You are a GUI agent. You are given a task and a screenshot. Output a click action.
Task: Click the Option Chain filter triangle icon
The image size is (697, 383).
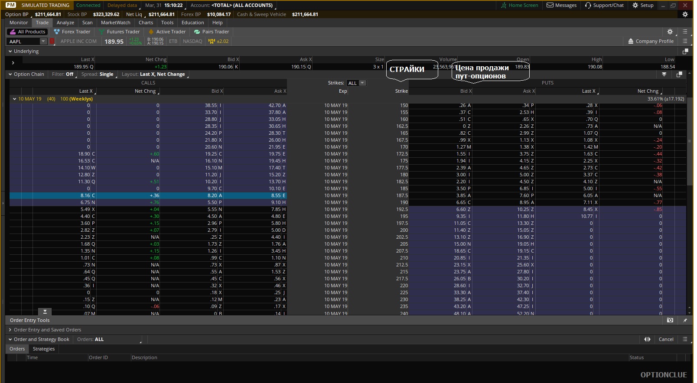pos(664,74)
